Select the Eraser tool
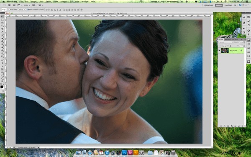The height and width of the screenshot is (157, 251). click(x=2, y=48)
